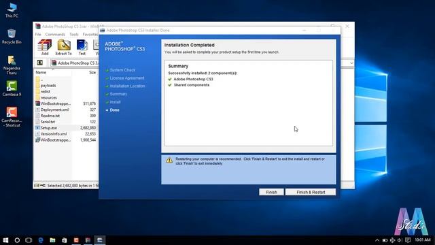Launch Microsoft Edge from the taskbar
This screenshot has width=435, height=245.
41,240
